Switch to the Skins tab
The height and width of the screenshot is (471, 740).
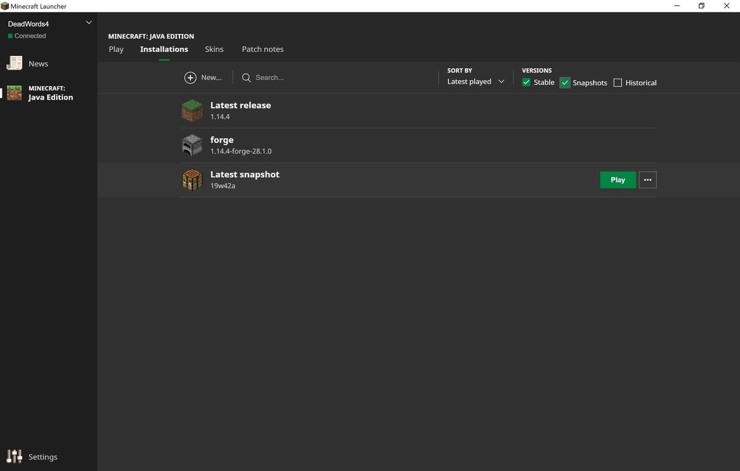(x=214, y=49)
